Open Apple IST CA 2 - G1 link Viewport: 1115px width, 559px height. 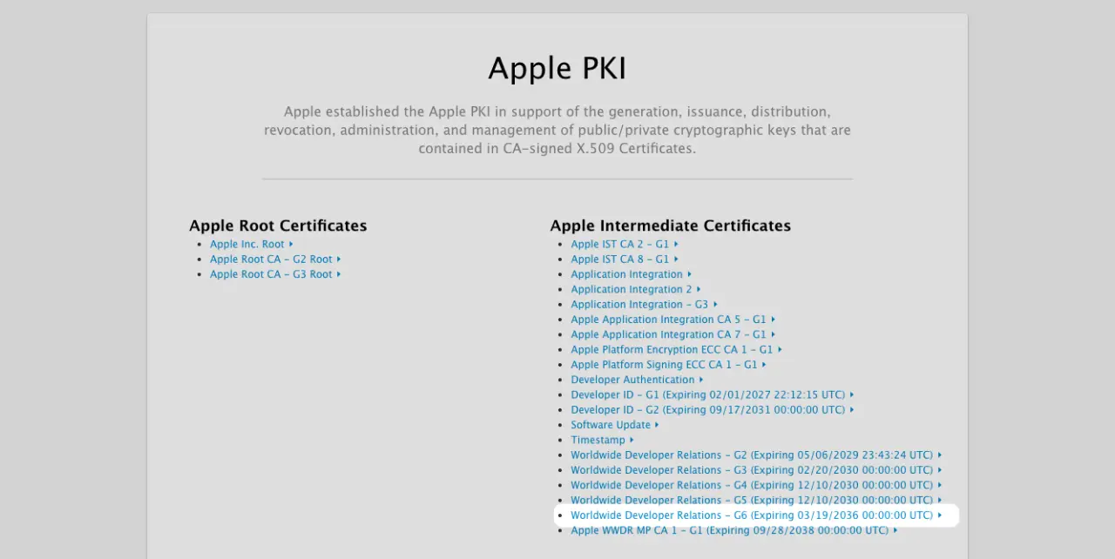[625, 245]
